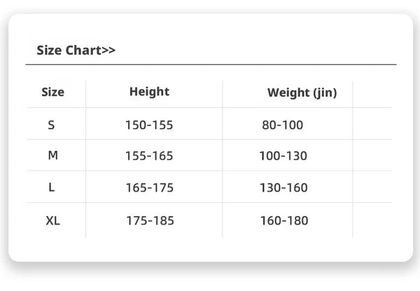Click the 130-160 weight value
The image size is (420, 291).
point(283,187)
